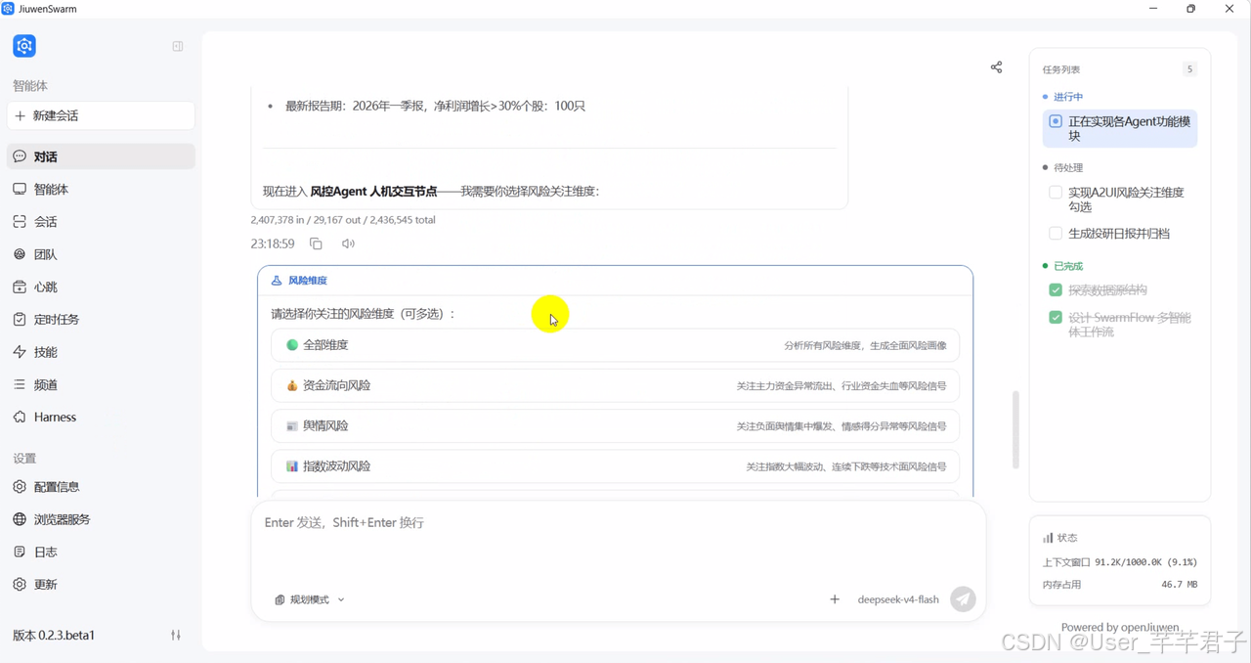Play the message aloud with speaker icon
1251x663 pixels.
click(348, 243)
